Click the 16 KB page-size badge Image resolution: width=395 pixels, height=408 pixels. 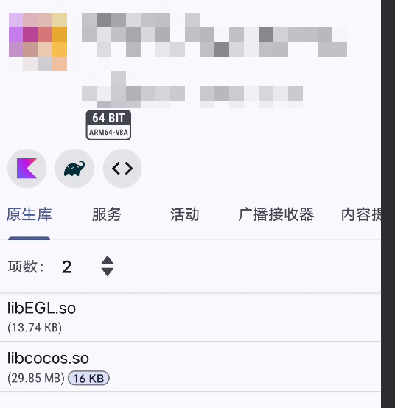pyautogui.click(x=88, y=379)
